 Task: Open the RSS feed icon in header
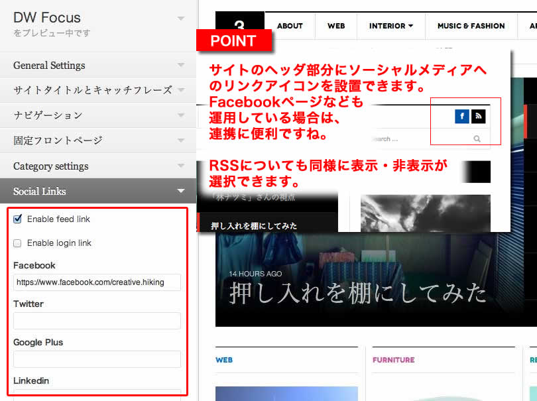(x=479, y=117)
